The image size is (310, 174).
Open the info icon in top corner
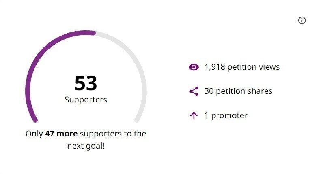(x=302, y=20)
